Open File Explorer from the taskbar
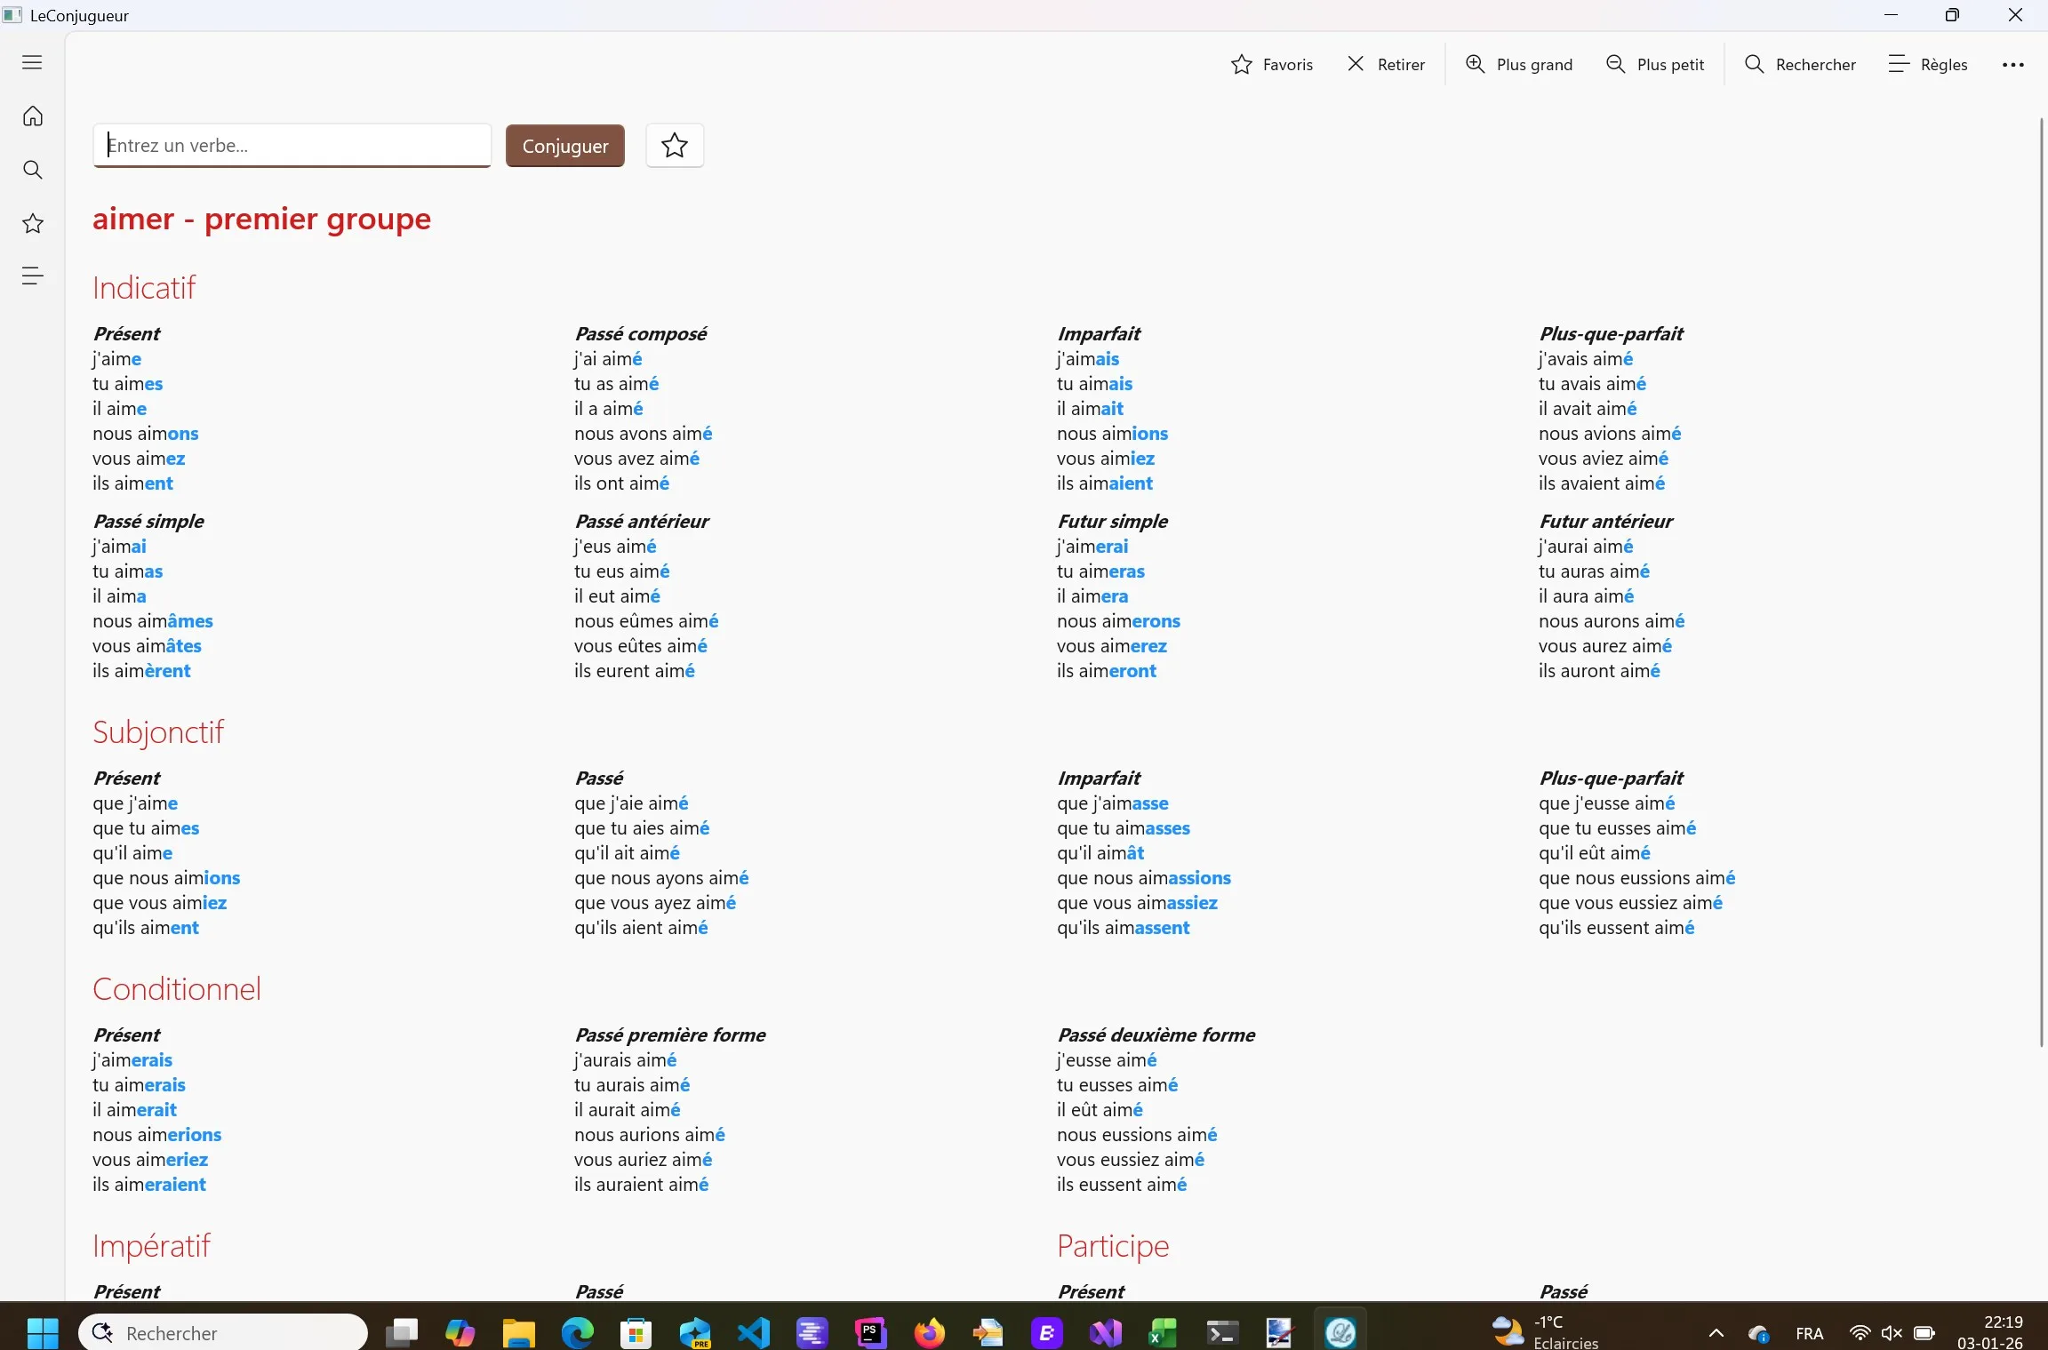Screen dimensions: 2048x1350 coord(518,1332)
